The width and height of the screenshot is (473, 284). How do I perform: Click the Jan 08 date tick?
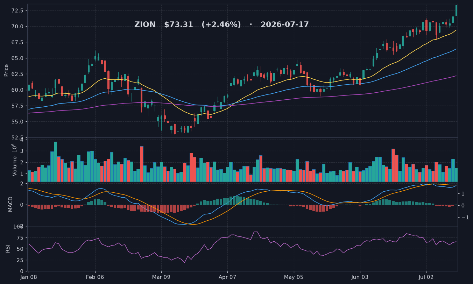pyautogui.click(x=29, y=277)
